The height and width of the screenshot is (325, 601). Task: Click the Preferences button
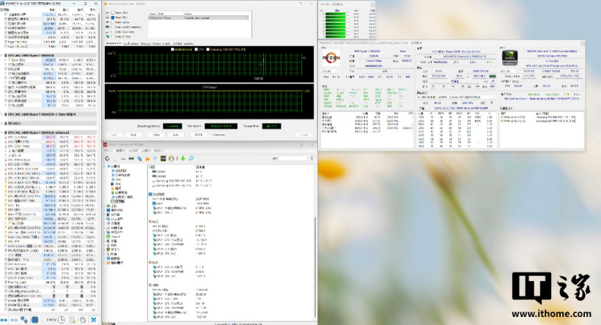pos(218,135)
